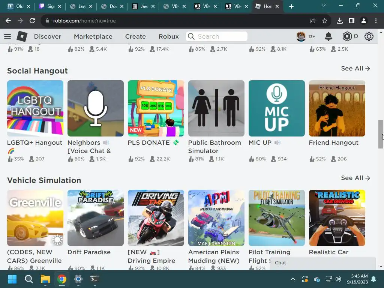Click the page vertical scrollbar thumb
Viewport: 384px width, 288px height.
(x=381, y=134)
